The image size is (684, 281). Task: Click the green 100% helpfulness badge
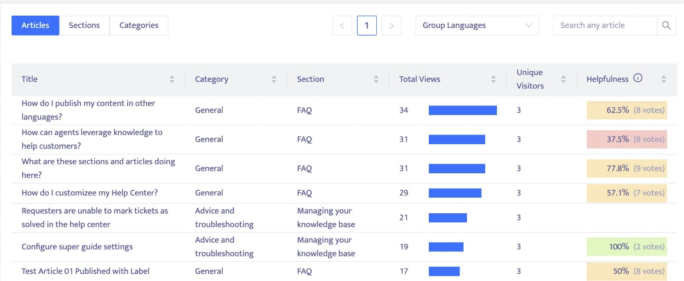pos(627,247)
